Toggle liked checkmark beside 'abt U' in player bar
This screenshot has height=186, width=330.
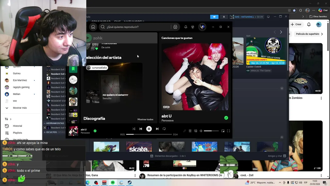[x=95, y=131]
